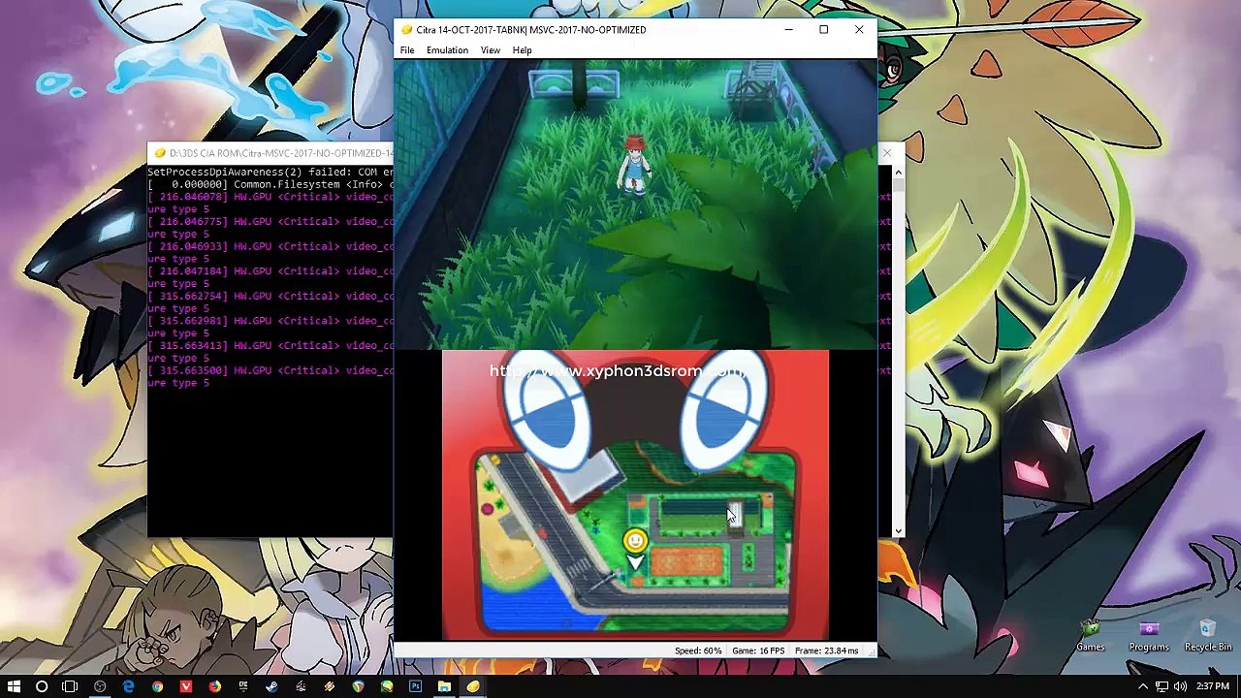The image size is (1241, 698).
Task: Close the Citra emulator window
Action: point(859,29)
